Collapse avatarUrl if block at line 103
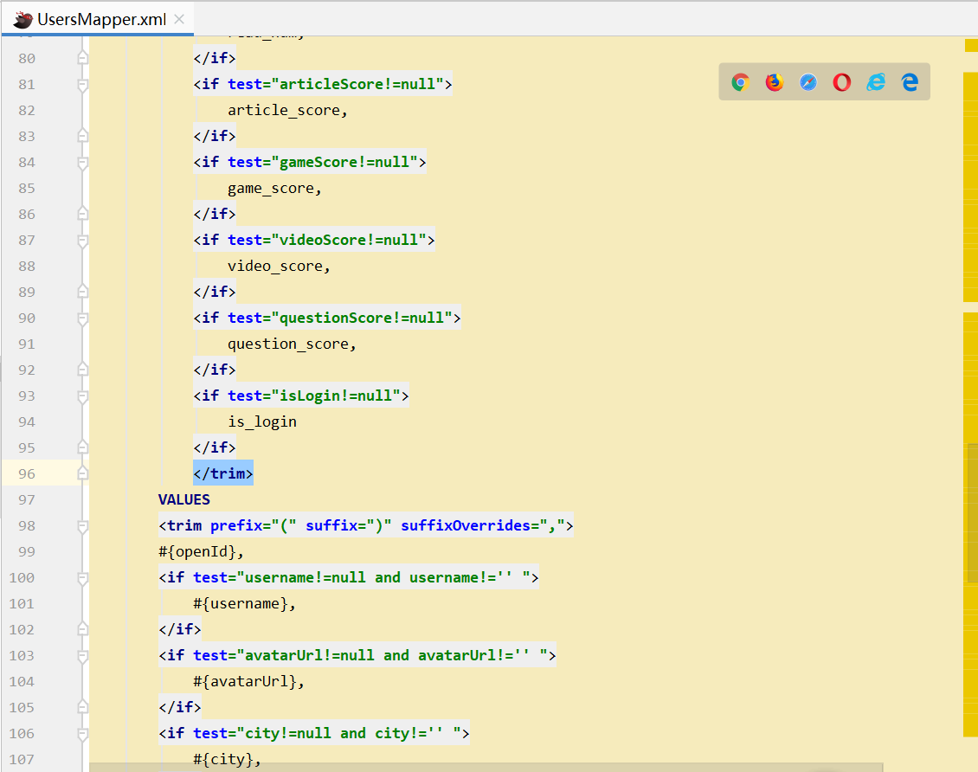This screenshot has width=978, height=772. click(x=82, y=656)
